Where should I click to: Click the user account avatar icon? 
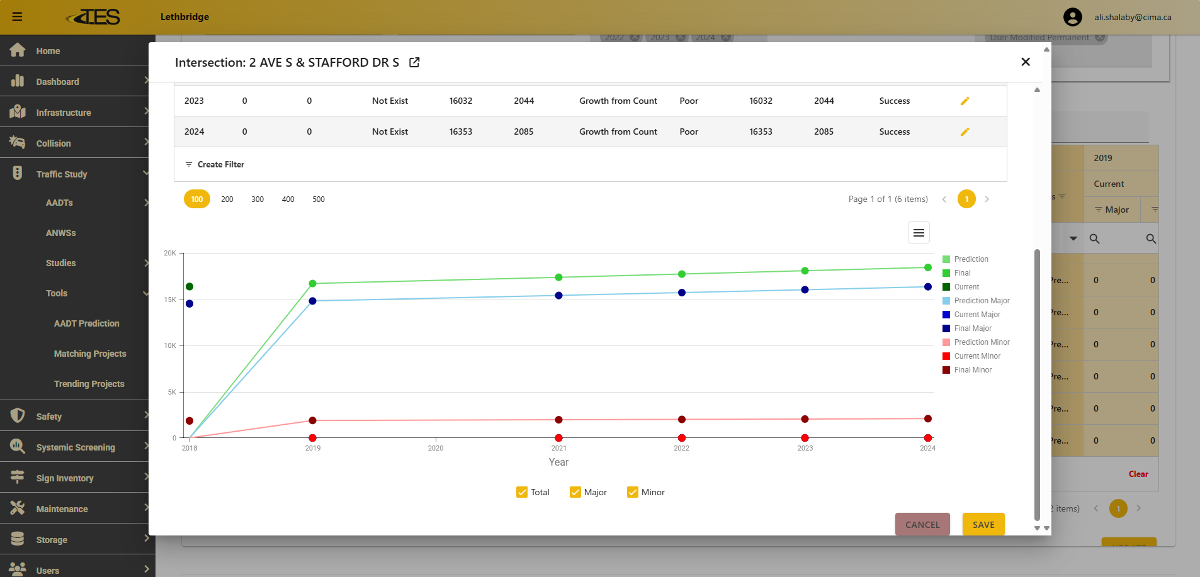click(1072, 17)
